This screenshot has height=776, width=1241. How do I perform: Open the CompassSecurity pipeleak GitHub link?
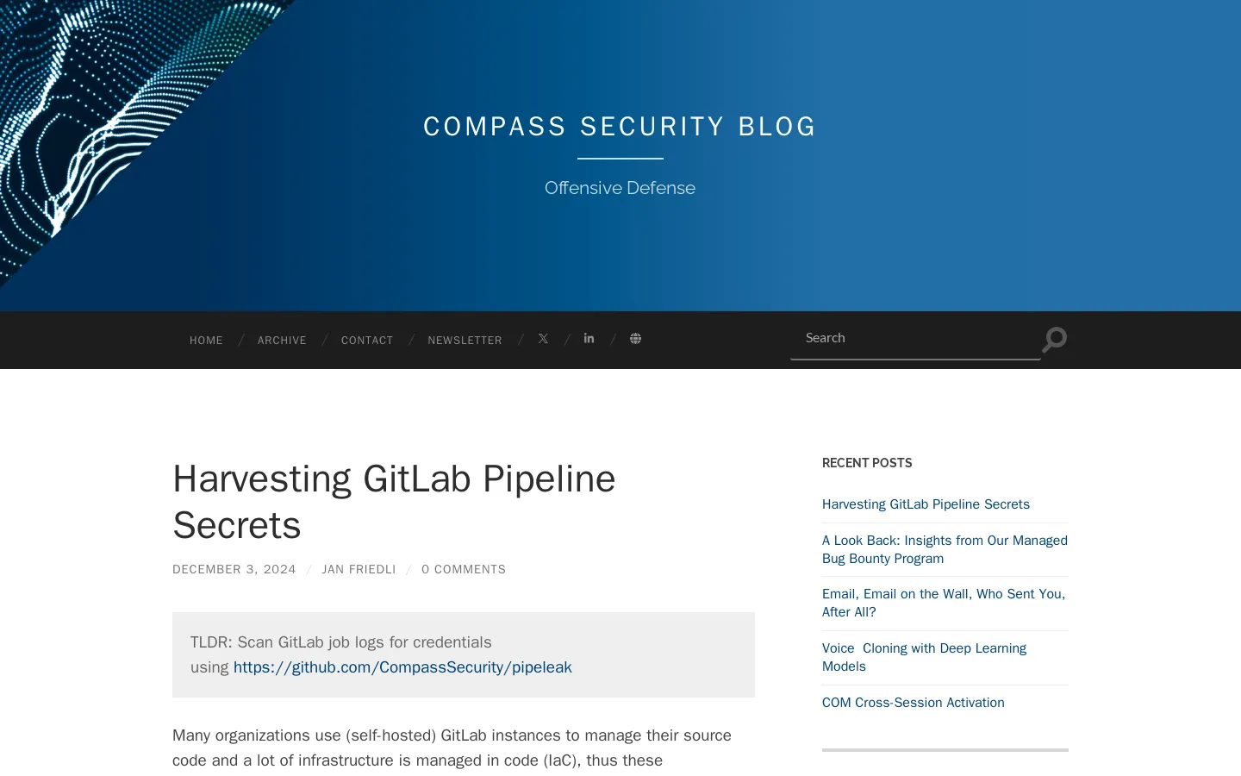(x=402, y=667)
